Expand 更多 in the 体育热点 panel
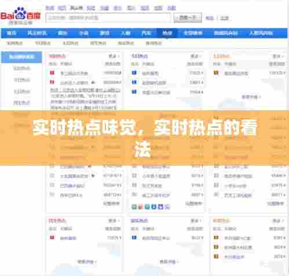This screenshot has height=276, width=289. (x=279, y=221)
